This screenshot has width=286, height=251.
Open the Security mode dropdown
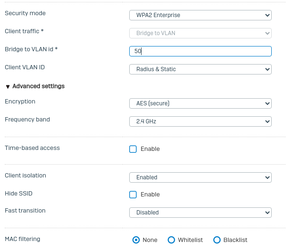point(200,15)
